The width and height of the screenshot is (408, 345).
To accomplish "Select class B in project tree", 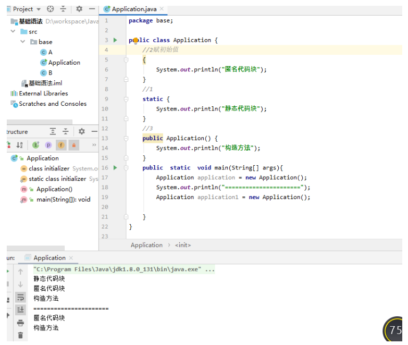I will click(46, 73).
